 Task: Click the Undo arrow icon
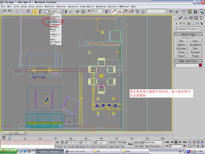tap(4, 11)
